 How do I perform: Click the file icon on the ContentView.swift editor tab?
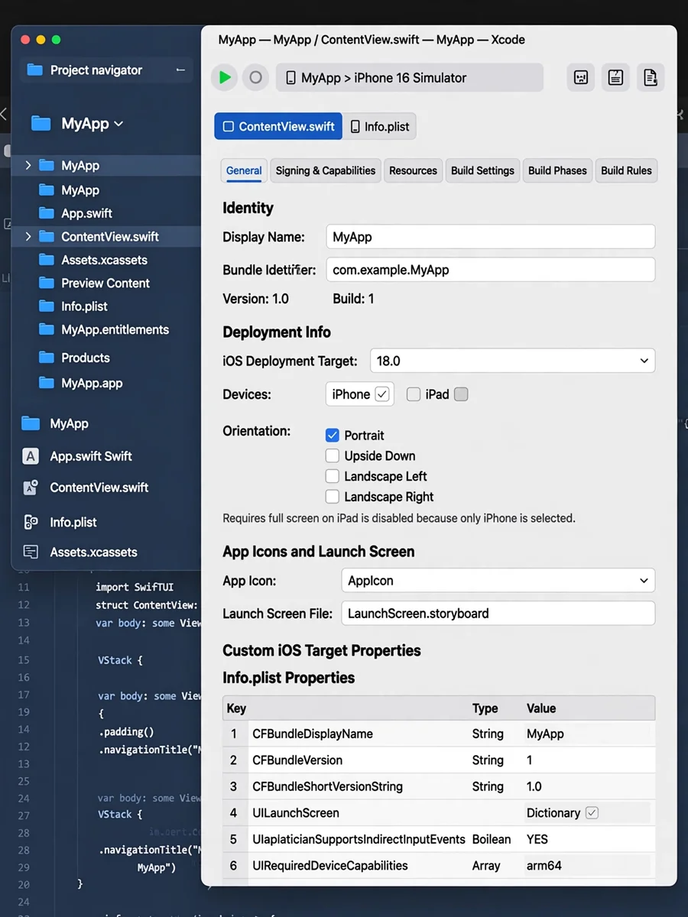coord(228,127)
